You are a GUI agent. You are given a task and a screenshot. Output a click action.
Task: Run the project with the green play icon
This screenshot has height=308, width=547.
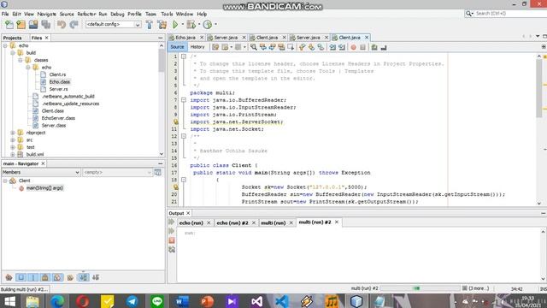(175, 25)
